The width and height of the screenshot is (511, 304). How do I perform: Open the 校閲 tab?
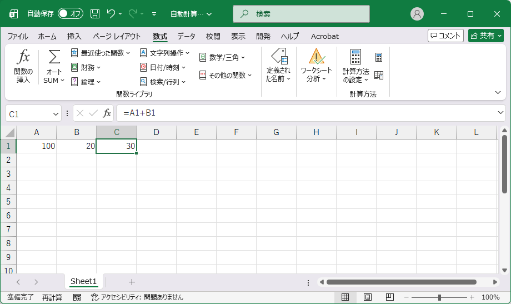213,36
